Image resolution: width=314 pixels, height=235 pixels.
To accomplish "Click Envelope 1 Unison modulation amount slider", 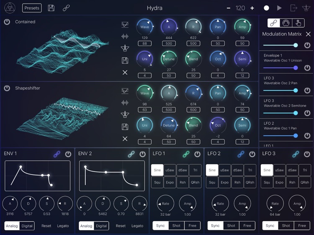I will coord(281,68).
